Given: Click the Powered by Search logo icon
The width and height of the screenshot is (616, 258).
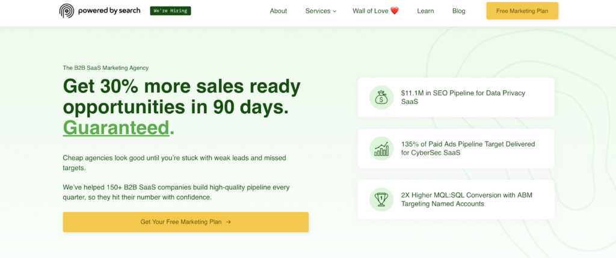Looking at the screenshot, I should point(67,11).
